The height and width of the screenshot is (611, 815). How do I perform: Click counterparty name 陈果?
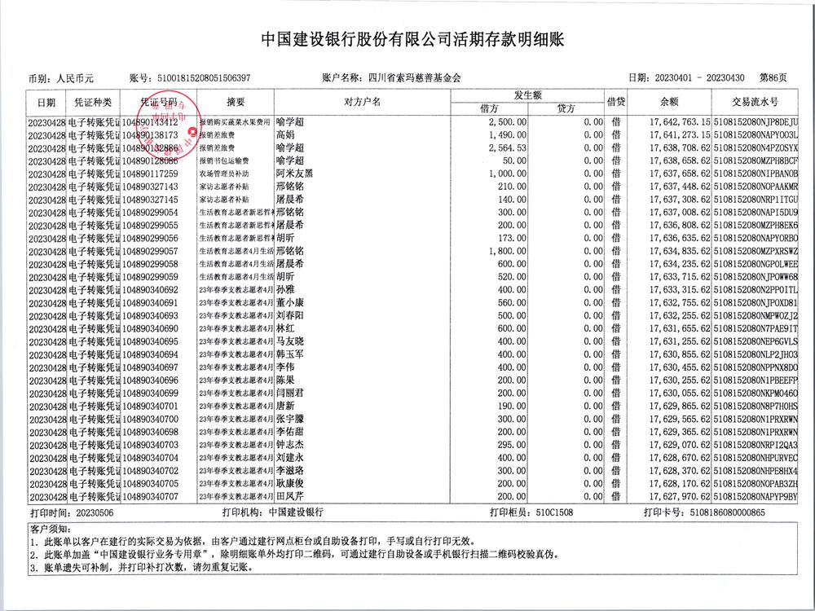coord(285,380)
